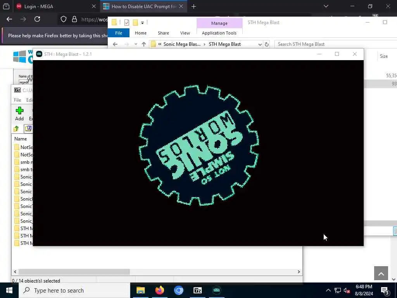Switch to Firefox from the taskbar
Screen dimensions: 397x298
pyautogui.click(x=159, y=290)
